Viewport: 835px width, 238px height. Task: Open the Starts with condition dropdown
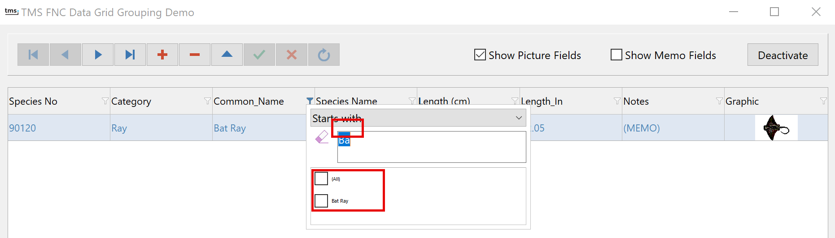(x=418, y=118)
